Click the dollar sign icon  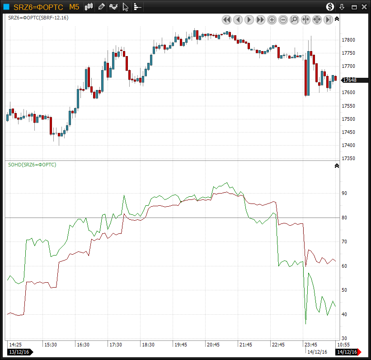330,7
